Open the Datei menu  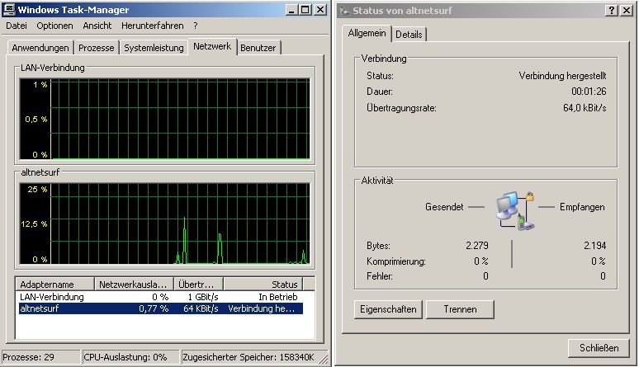pyautogui.click(x=17, y=26)
